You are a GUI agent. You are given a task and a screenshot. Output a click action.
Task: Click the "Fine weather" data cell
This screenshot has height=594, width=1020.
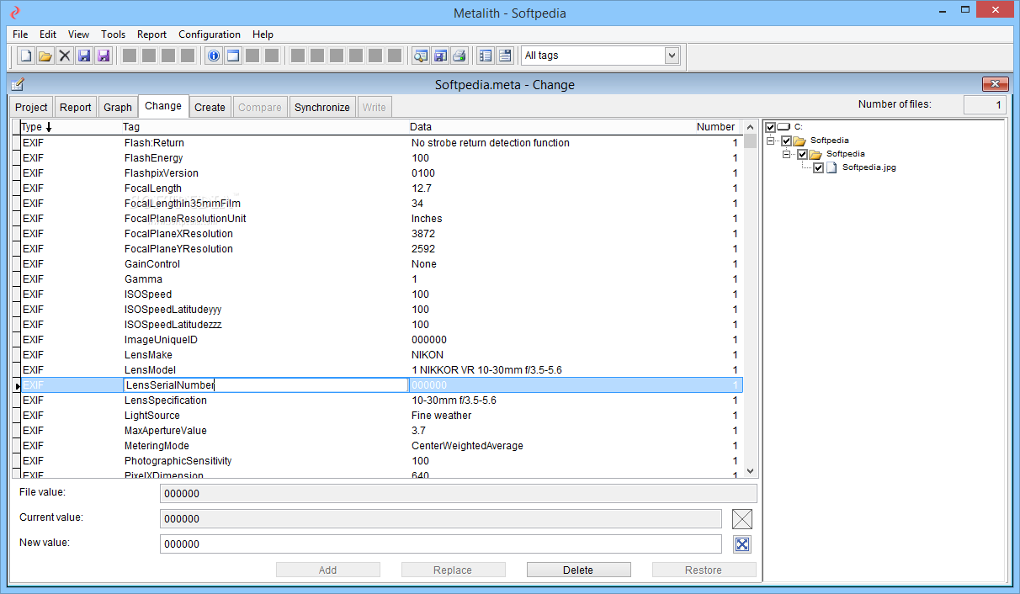coord(442,416)
